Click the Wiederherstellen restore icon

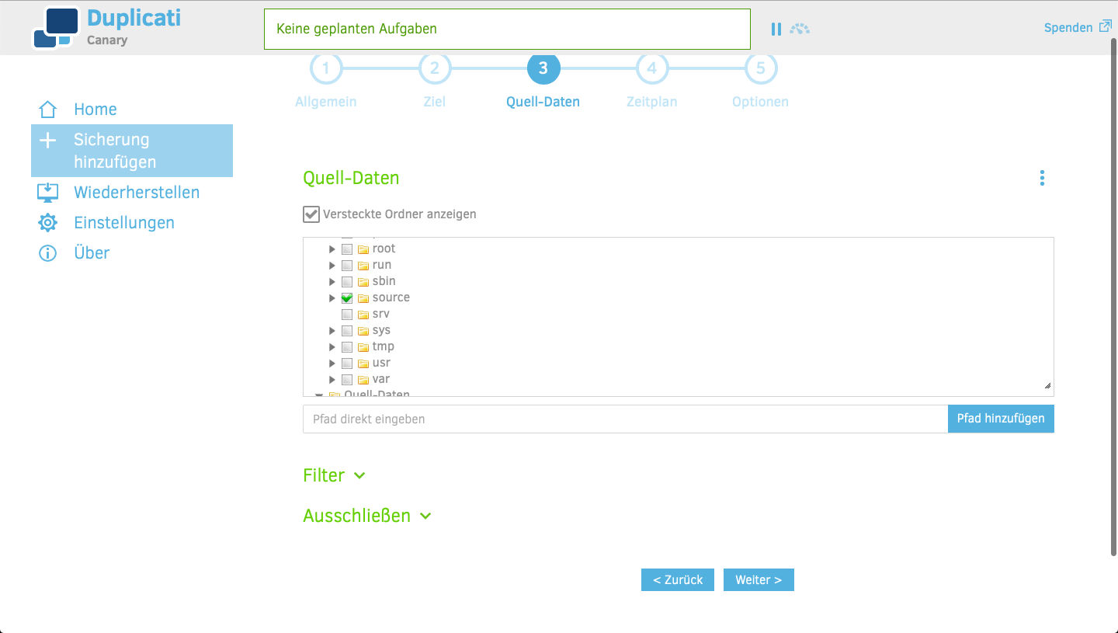tap(48, 193)
